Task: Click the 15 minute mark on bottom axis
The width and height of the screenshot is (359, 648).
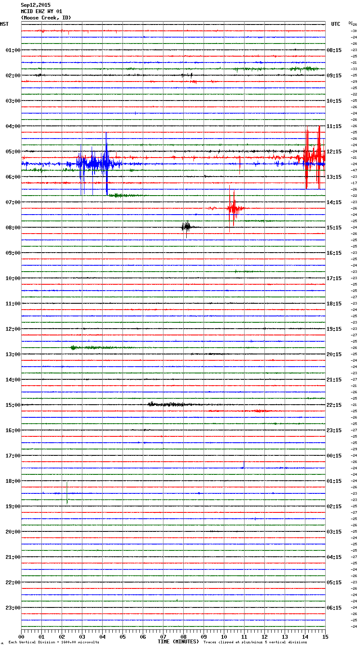Action: 325,637
